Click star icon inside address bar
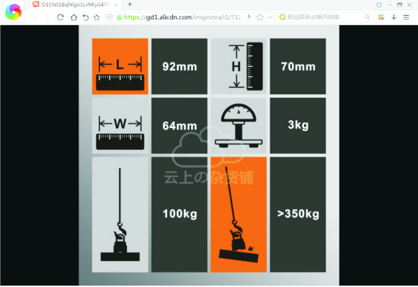The image size is (418, 287). (259, 17)
